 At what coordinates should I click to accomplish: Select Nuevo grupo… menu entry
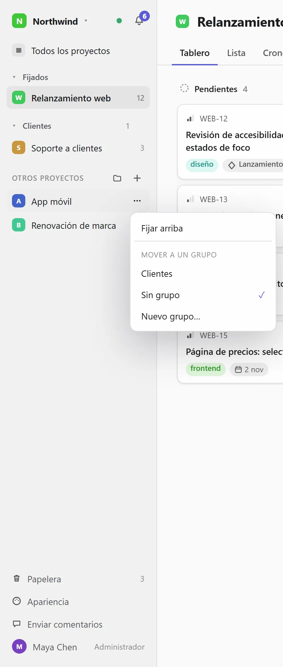203,316
